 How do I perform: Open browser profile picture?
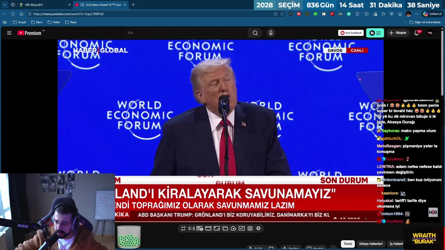click(x=408, y=14)
